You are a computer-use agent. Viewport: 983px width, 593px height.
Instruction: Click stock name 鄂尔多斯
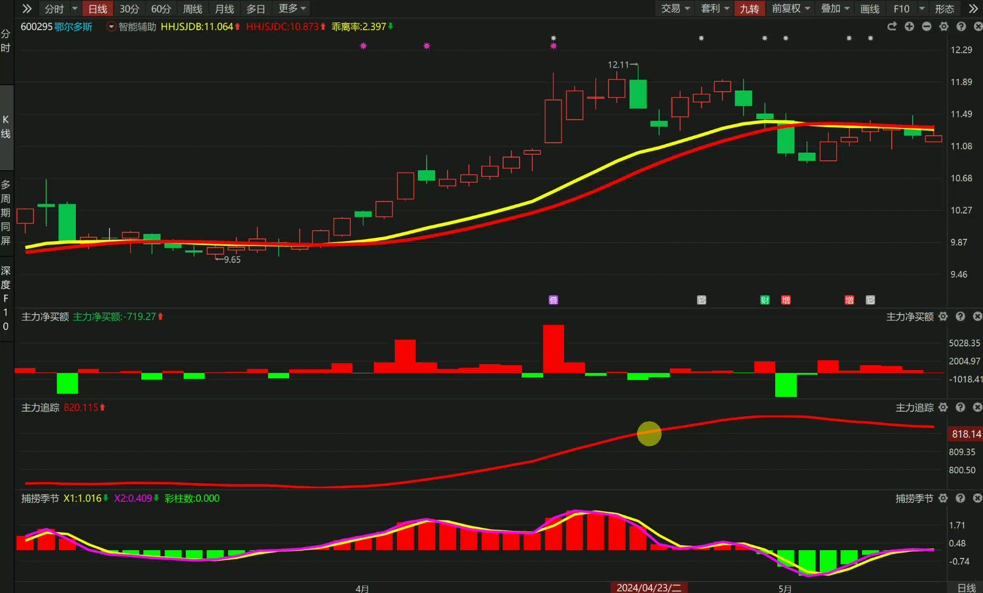[74, 27]
